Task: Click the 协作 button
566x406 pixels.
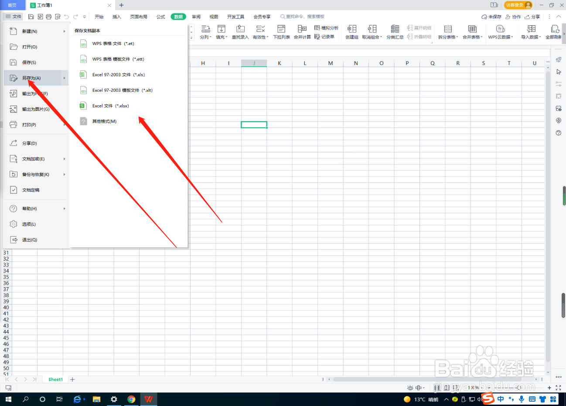Action: click(x=513, y=17)
